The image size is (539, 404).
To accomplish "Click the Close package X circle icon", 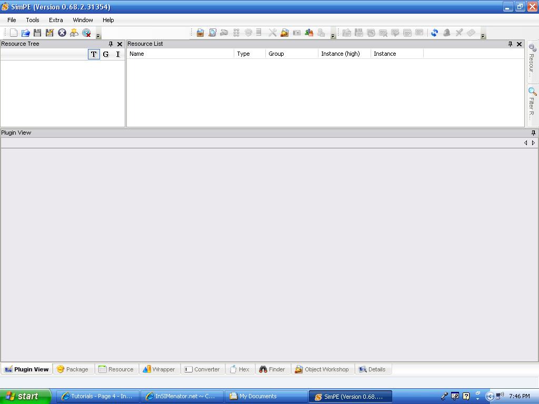I will pyautogui.click(x=62, y=33).
